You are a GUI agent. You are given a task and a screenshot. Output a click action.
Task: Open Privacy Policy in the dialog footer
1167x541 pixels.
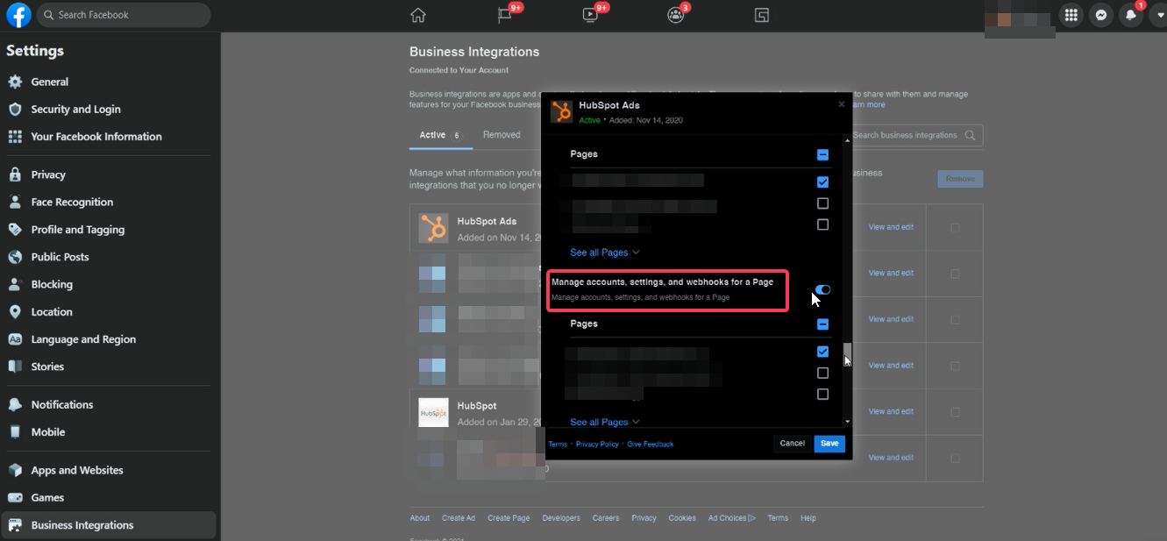click(597, 445)
